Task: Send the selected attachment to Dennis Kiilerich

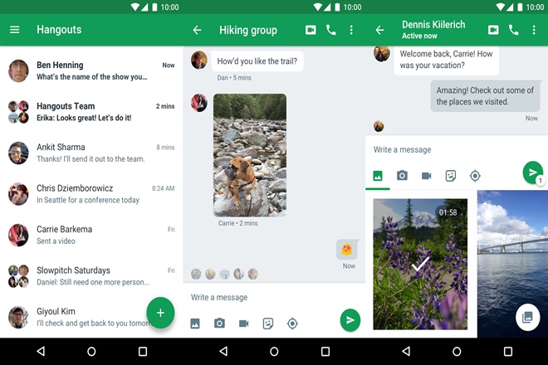Action: 531,173
